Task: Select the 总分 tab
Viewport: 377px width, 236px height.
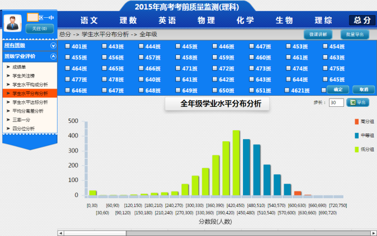Action: [x=362, y=21]
